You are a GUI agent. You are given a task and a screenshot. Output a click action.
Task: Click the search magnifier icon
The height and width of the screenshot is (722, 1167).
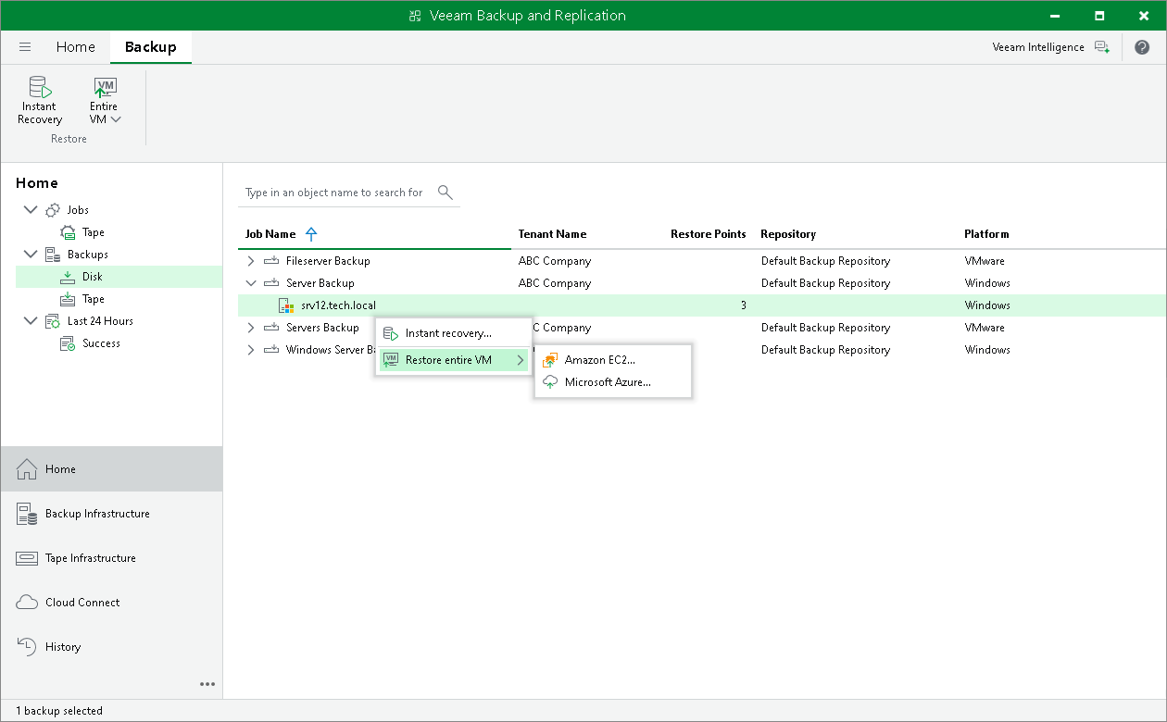tap(445, 193)
